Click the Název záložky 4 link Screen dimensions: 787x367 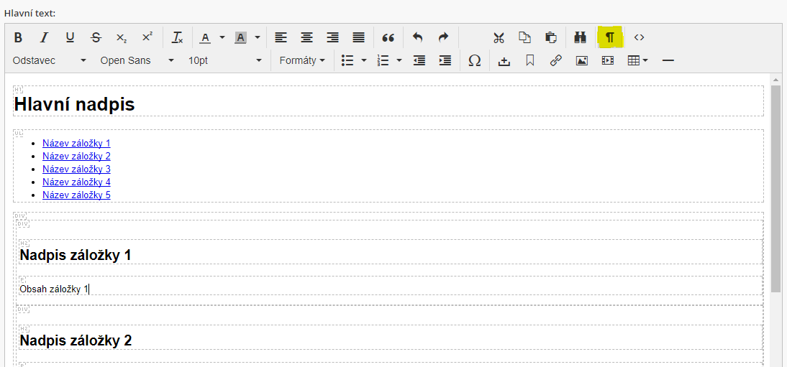[x=76, y=182]
